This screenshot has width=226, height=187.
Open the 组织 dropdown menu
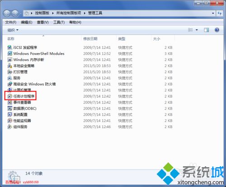click(13, 30)
